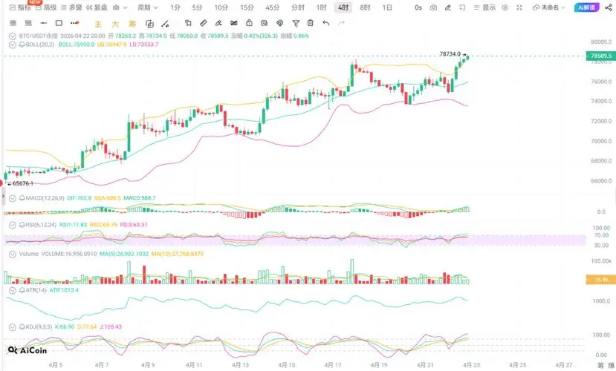Open the 高级 advanced chart mode
Viewport: 616px width, 371px height.
coord(46,7)
